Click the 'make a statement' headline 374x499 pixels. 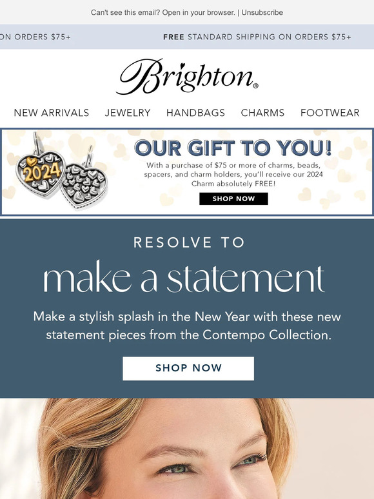[184, 278]
